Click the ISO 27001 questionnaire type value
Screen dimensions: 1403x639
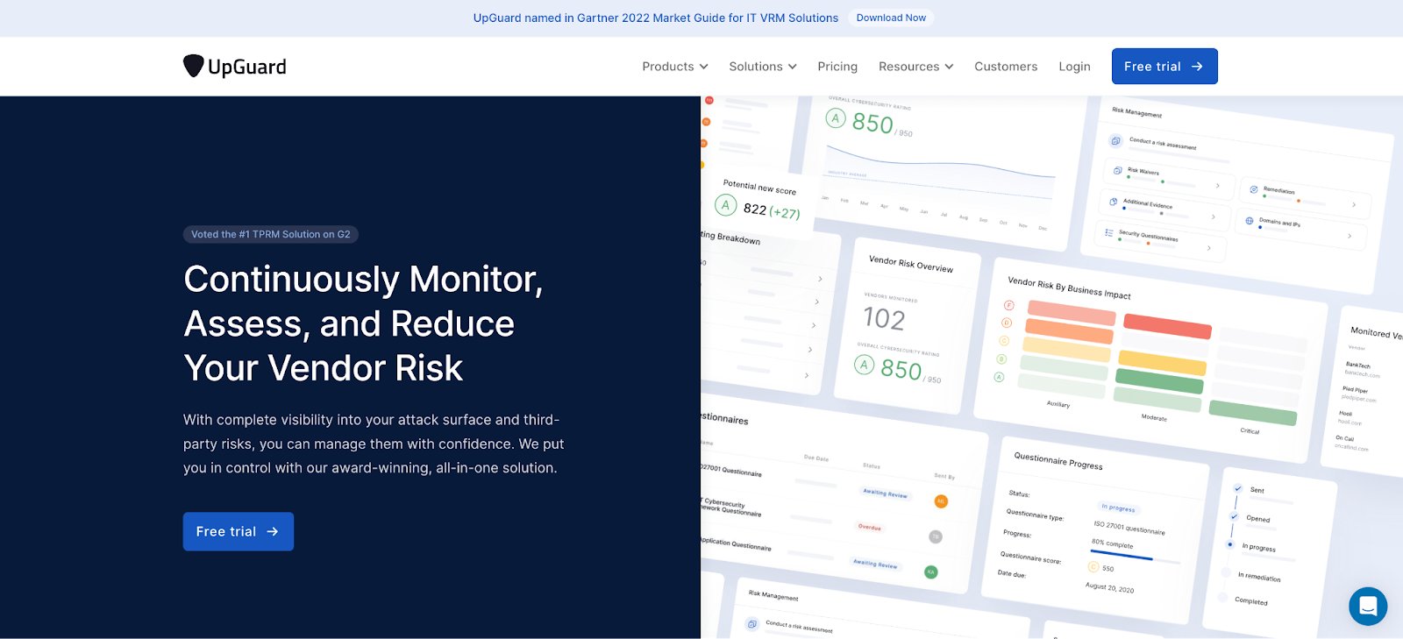[x=1129, y=527]
